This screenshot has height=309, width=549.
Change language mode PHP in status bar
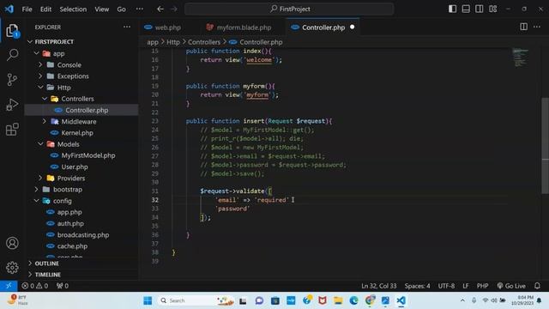pyautogui.click(x=482, y=286)
